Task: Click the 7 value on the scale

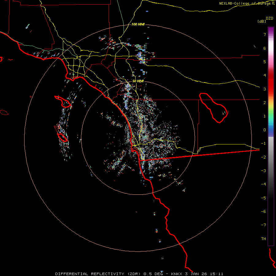Action: tap(265, 34)
